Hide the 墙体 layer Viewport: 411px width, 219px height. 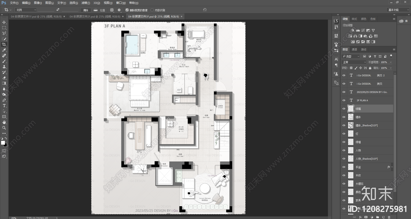[344, 117]
